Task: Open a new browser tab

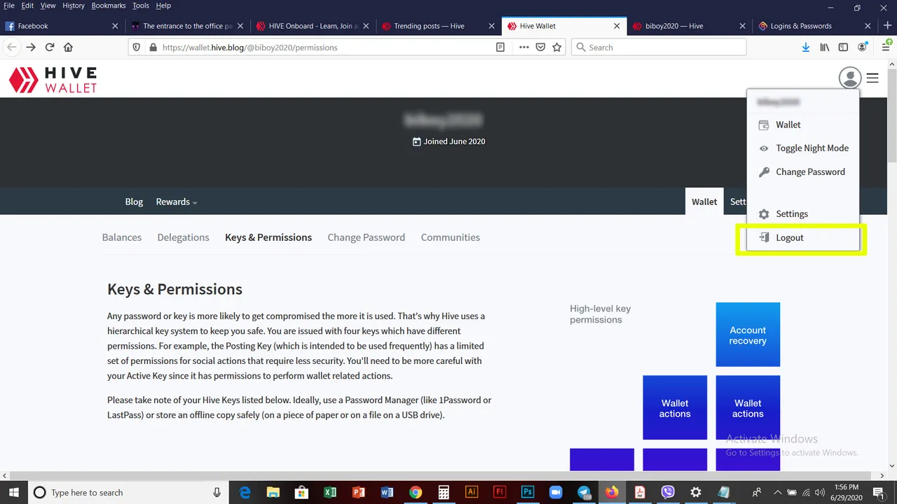Action: [887, 26]
